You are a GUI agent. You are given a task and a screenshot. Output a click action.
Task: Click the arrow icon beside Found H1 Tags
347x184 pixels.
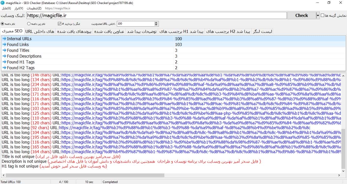(4, 62)
